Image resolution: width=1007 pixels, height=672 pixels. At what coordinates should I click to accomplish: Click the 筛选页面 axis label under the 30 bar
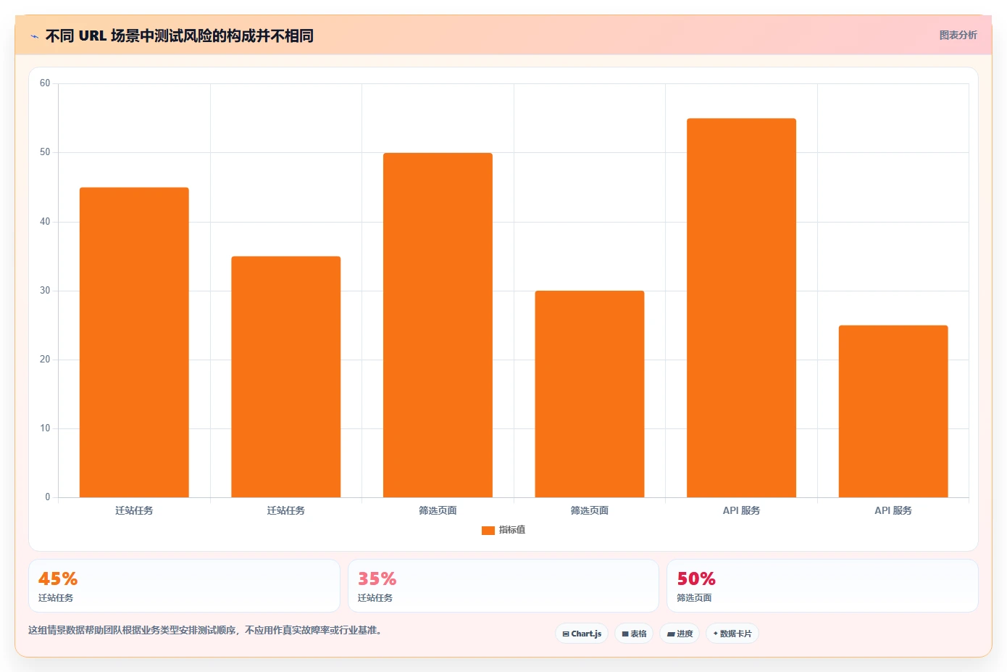coord(590,511)
